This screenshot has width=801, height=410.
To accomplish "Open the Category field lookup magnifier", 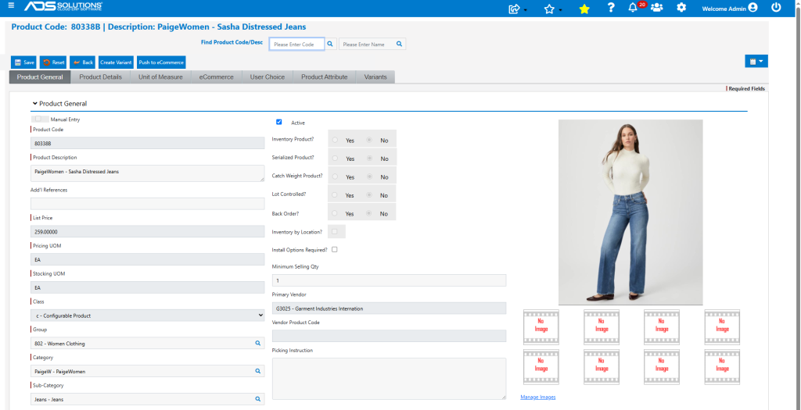I will point(258,371).
